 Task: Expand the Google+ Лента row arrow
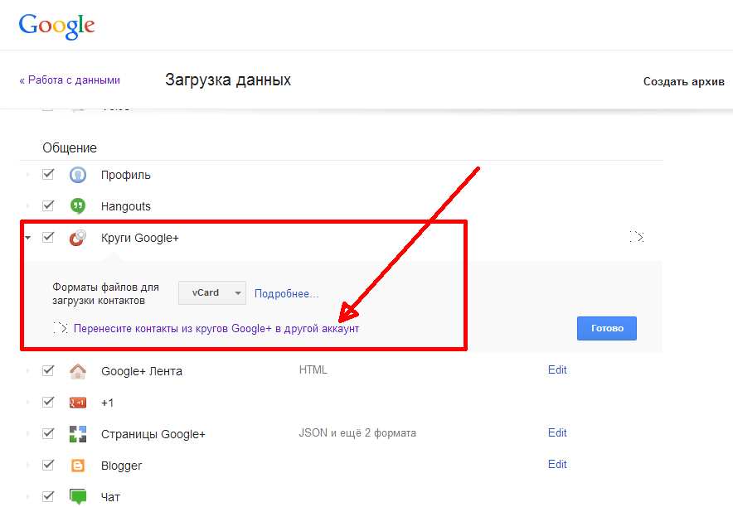point(28,370)
